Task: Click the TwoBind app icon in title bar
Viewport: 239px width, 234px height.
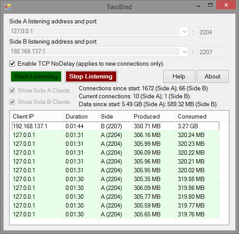Action: [x=8, y=7]
